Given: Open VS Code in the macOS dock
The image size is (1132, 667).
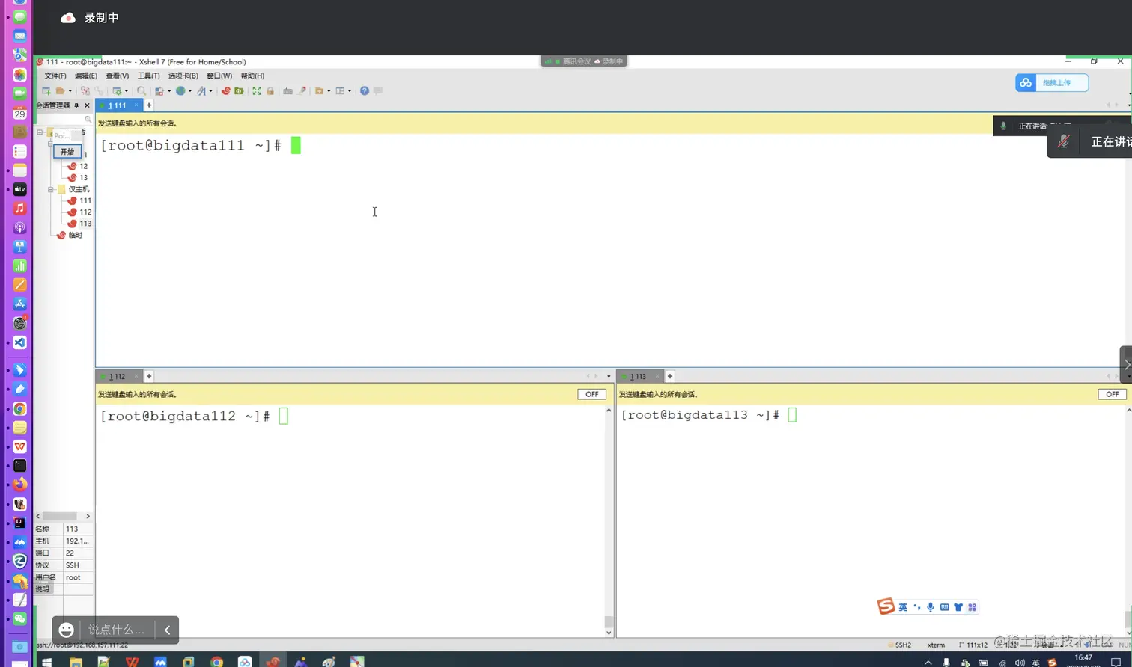Looking at the screenshot, I should (20, 342).
